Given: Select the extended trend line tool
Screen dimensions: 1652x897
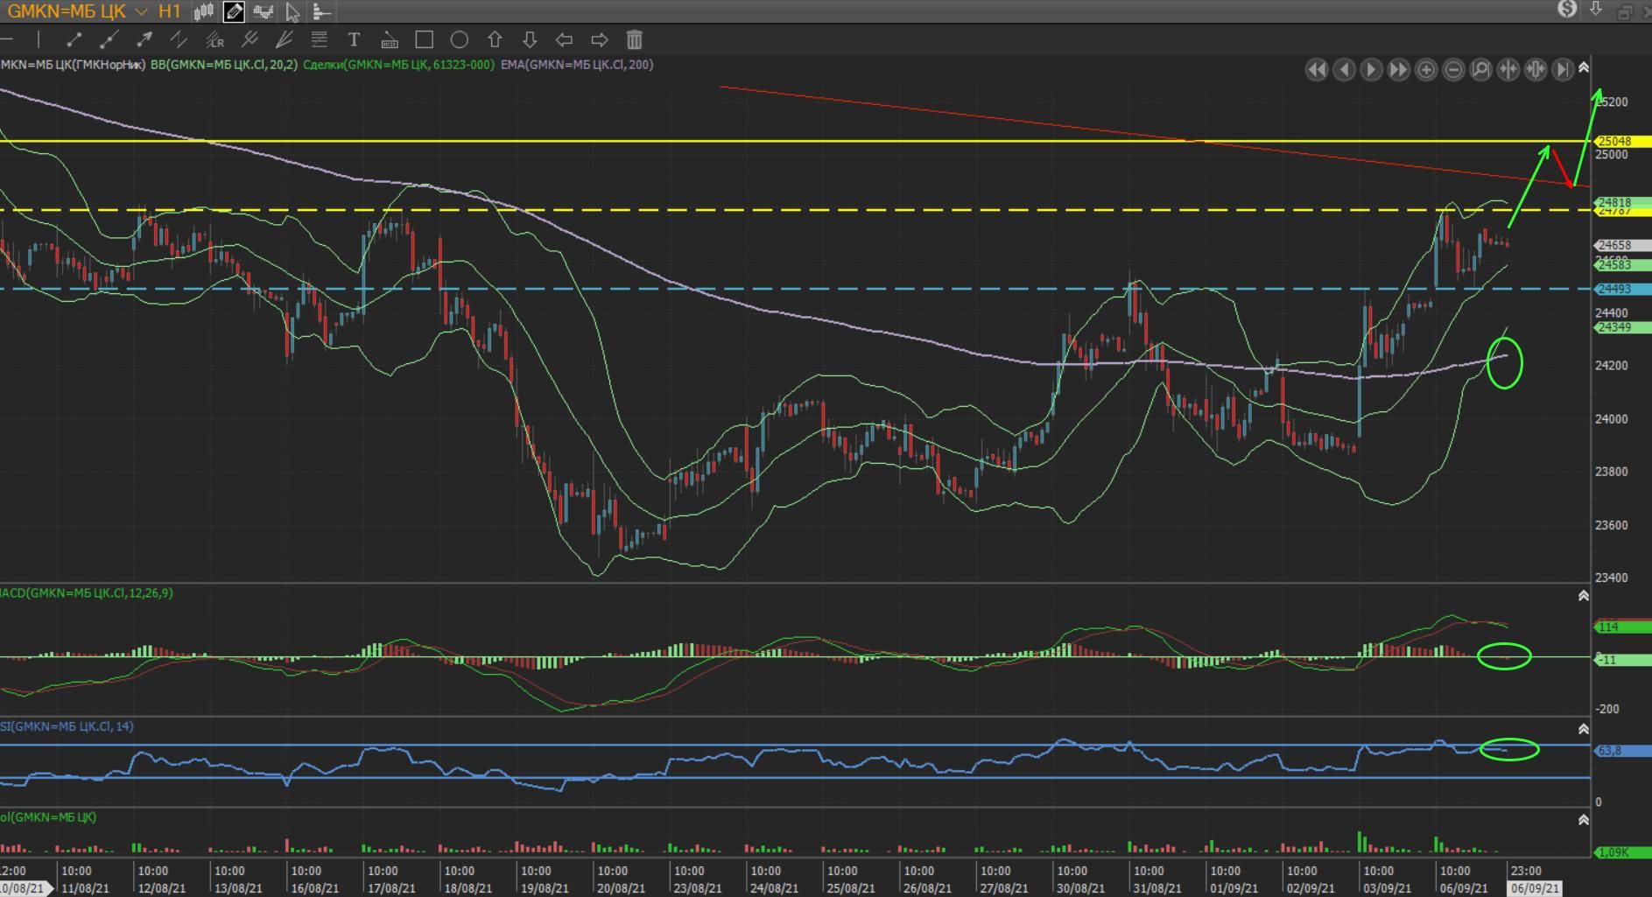Looking at the screenshot, I should [109, 39].
